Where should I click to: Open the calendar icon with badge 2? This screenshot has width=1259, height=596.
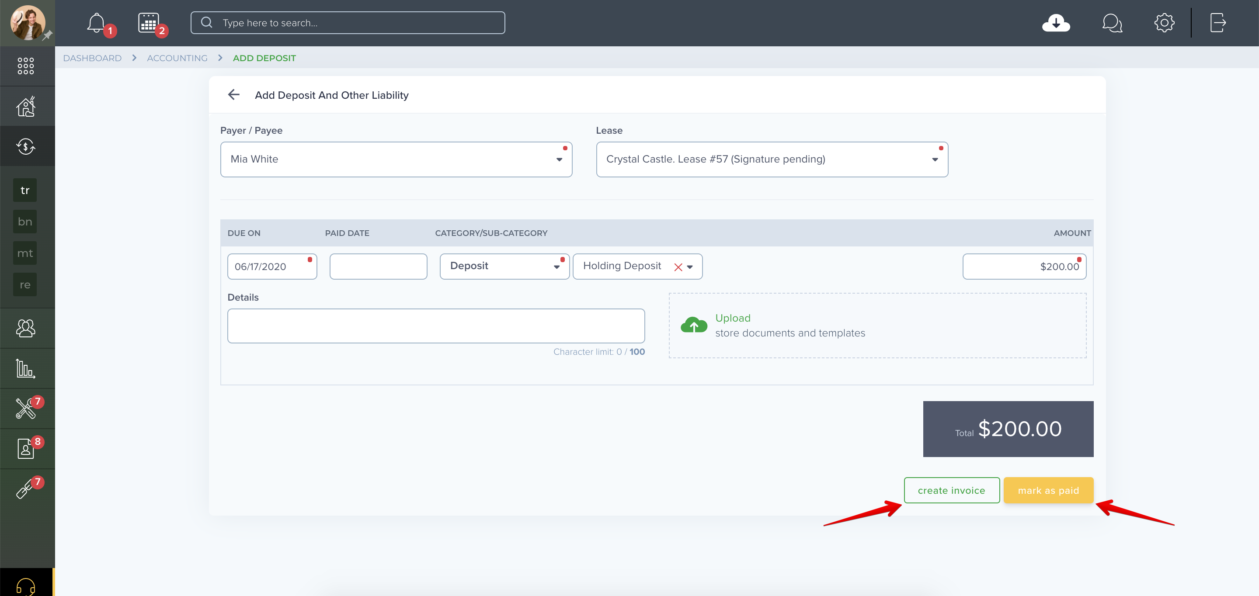click(x=149, y=22)
